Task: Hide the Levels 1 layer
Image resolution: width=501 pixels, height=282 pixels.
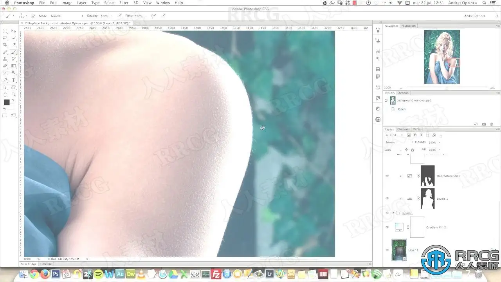Action: tap(387, 199)
